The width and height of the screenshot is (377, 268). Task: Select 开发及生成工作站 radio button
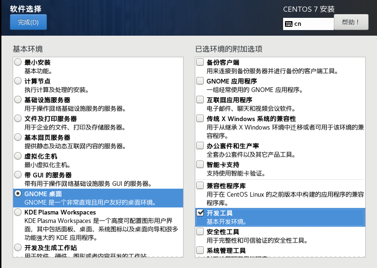pyautogui.click(x=18, y=247)
